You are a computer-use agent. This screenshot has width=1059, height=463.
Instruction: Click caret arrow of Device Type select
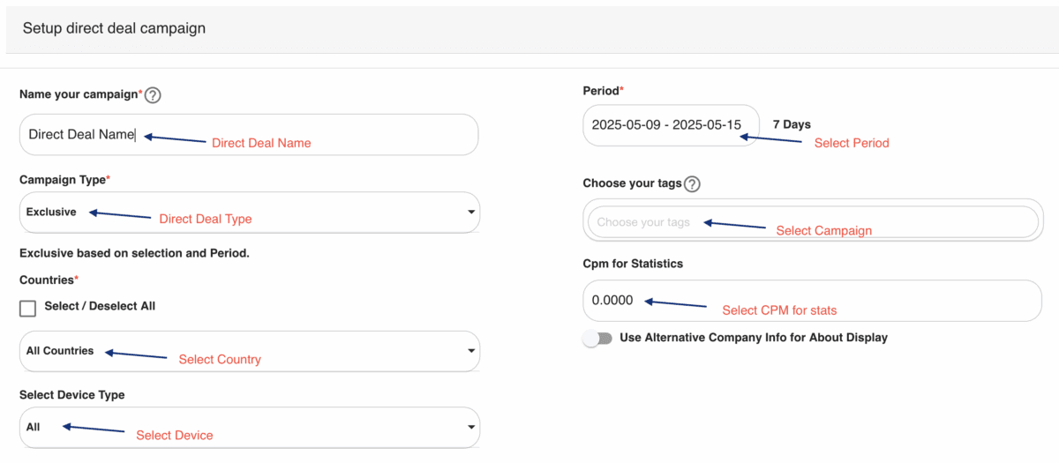(470, 428)
